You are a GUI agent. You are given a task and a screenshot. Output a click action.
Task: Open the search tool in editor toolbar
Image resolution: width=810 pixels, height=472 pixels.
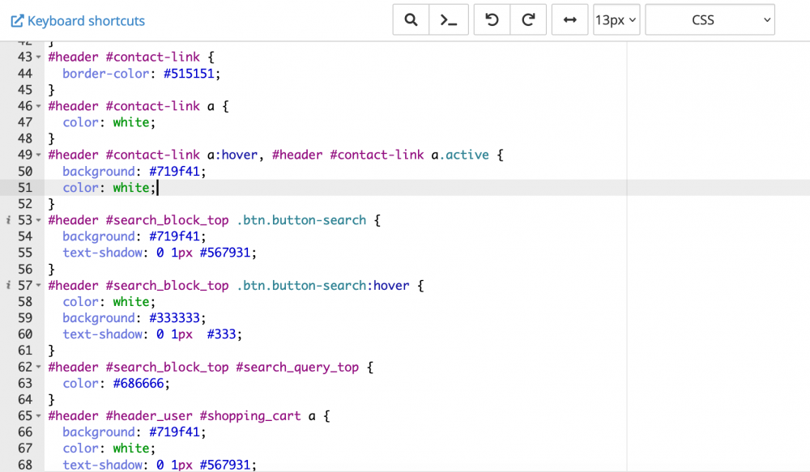point(411,20)
